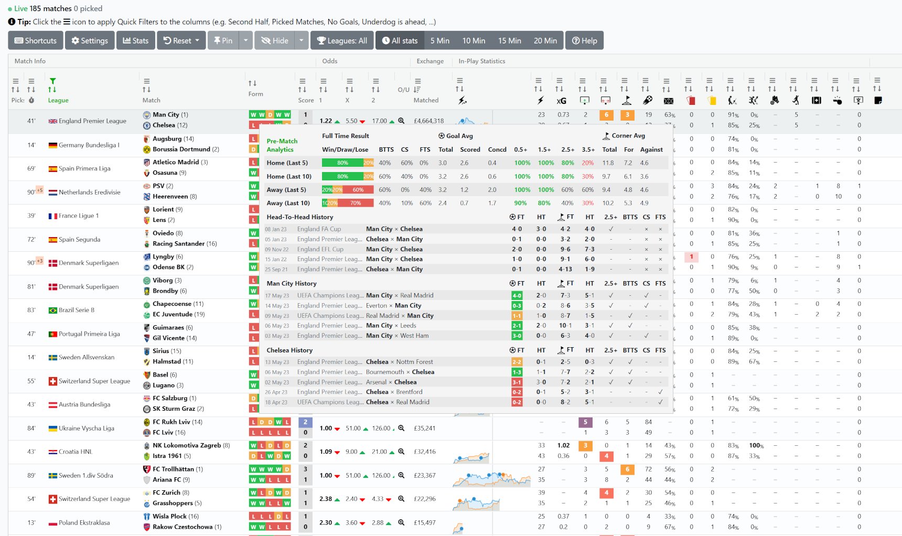The height and width of the screenshot is (536, 902).
Task: Toggle the Hide matches button
Action: coord(275,40)
